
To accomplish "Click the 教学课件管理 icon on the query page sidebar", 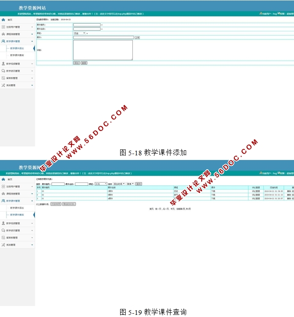I will [3, 201].
